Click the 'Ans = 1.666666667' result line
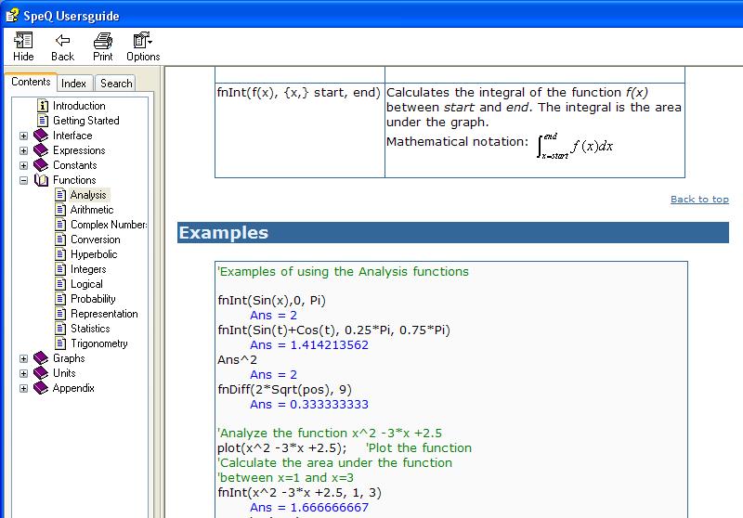The width and height of the screenshot is (743, 518). coord(309,507)
